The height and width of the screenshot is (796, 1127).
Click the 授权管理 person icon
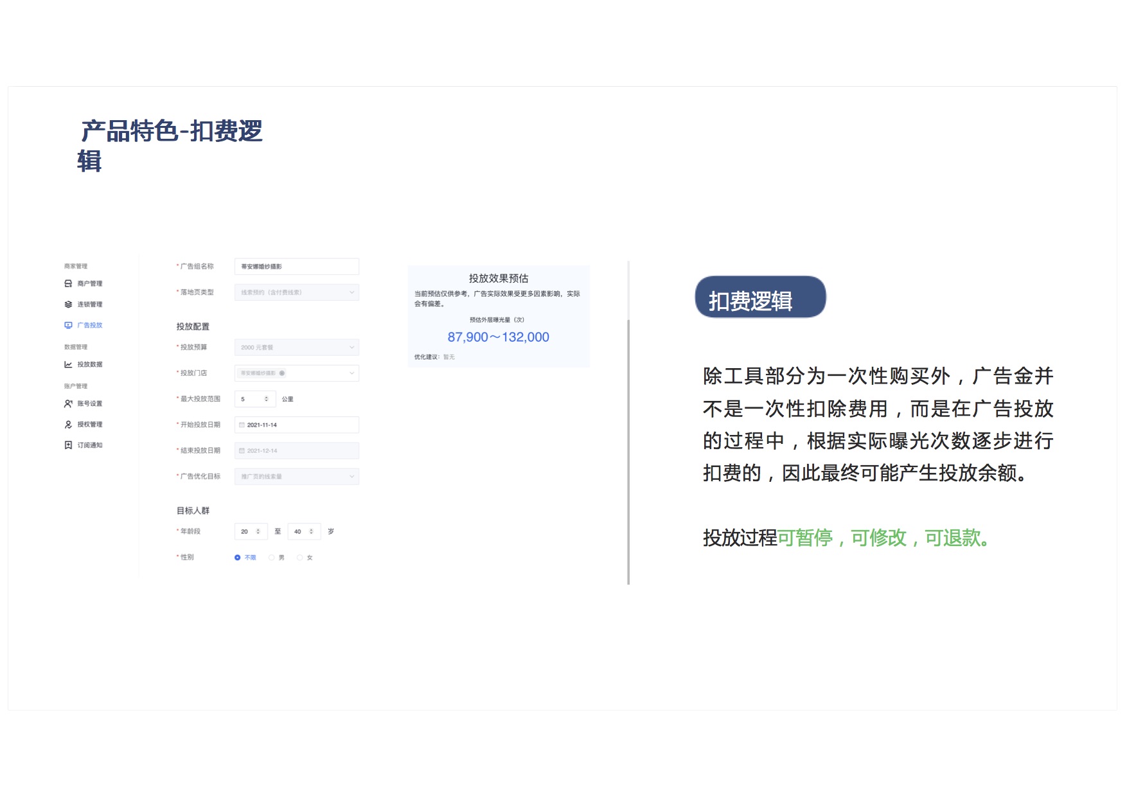[x=68, y=425]
